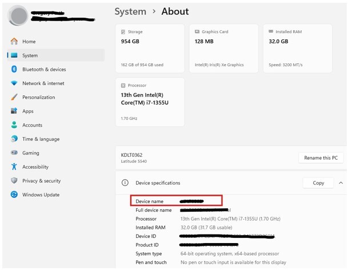Click the Personalization paintbrush icon
This screenshot has width=352, height=271.
[14, 98]
